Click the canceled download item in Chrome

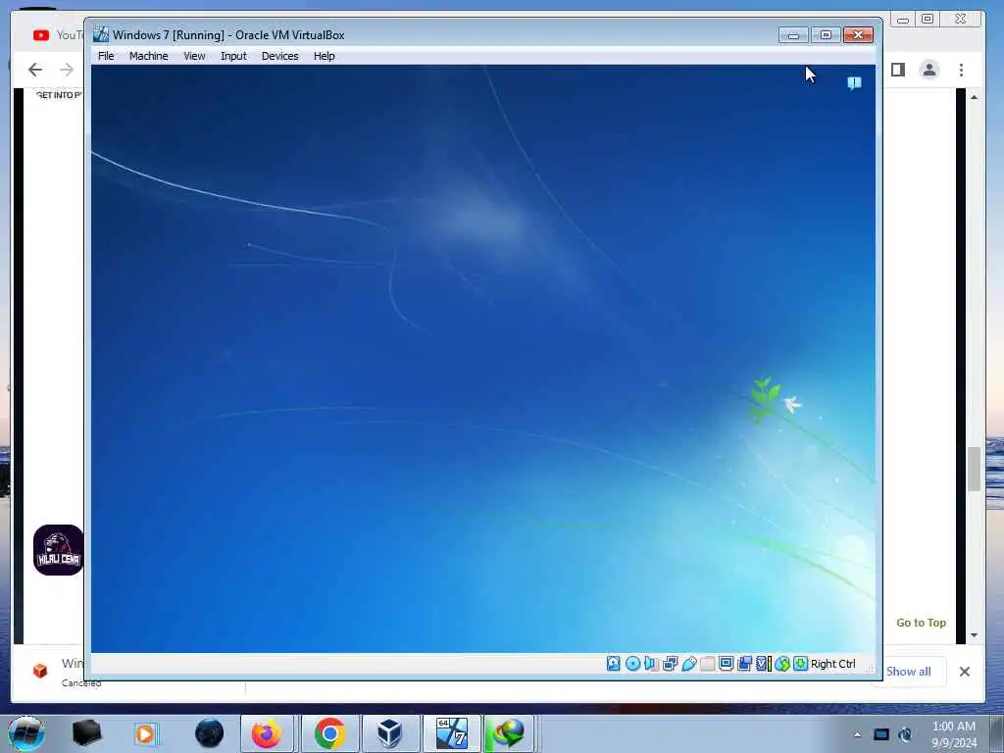pos(59,671)
